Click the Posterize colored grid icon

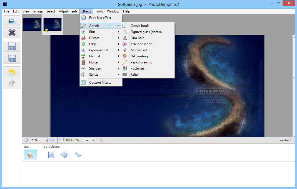[x=125, y=68]
